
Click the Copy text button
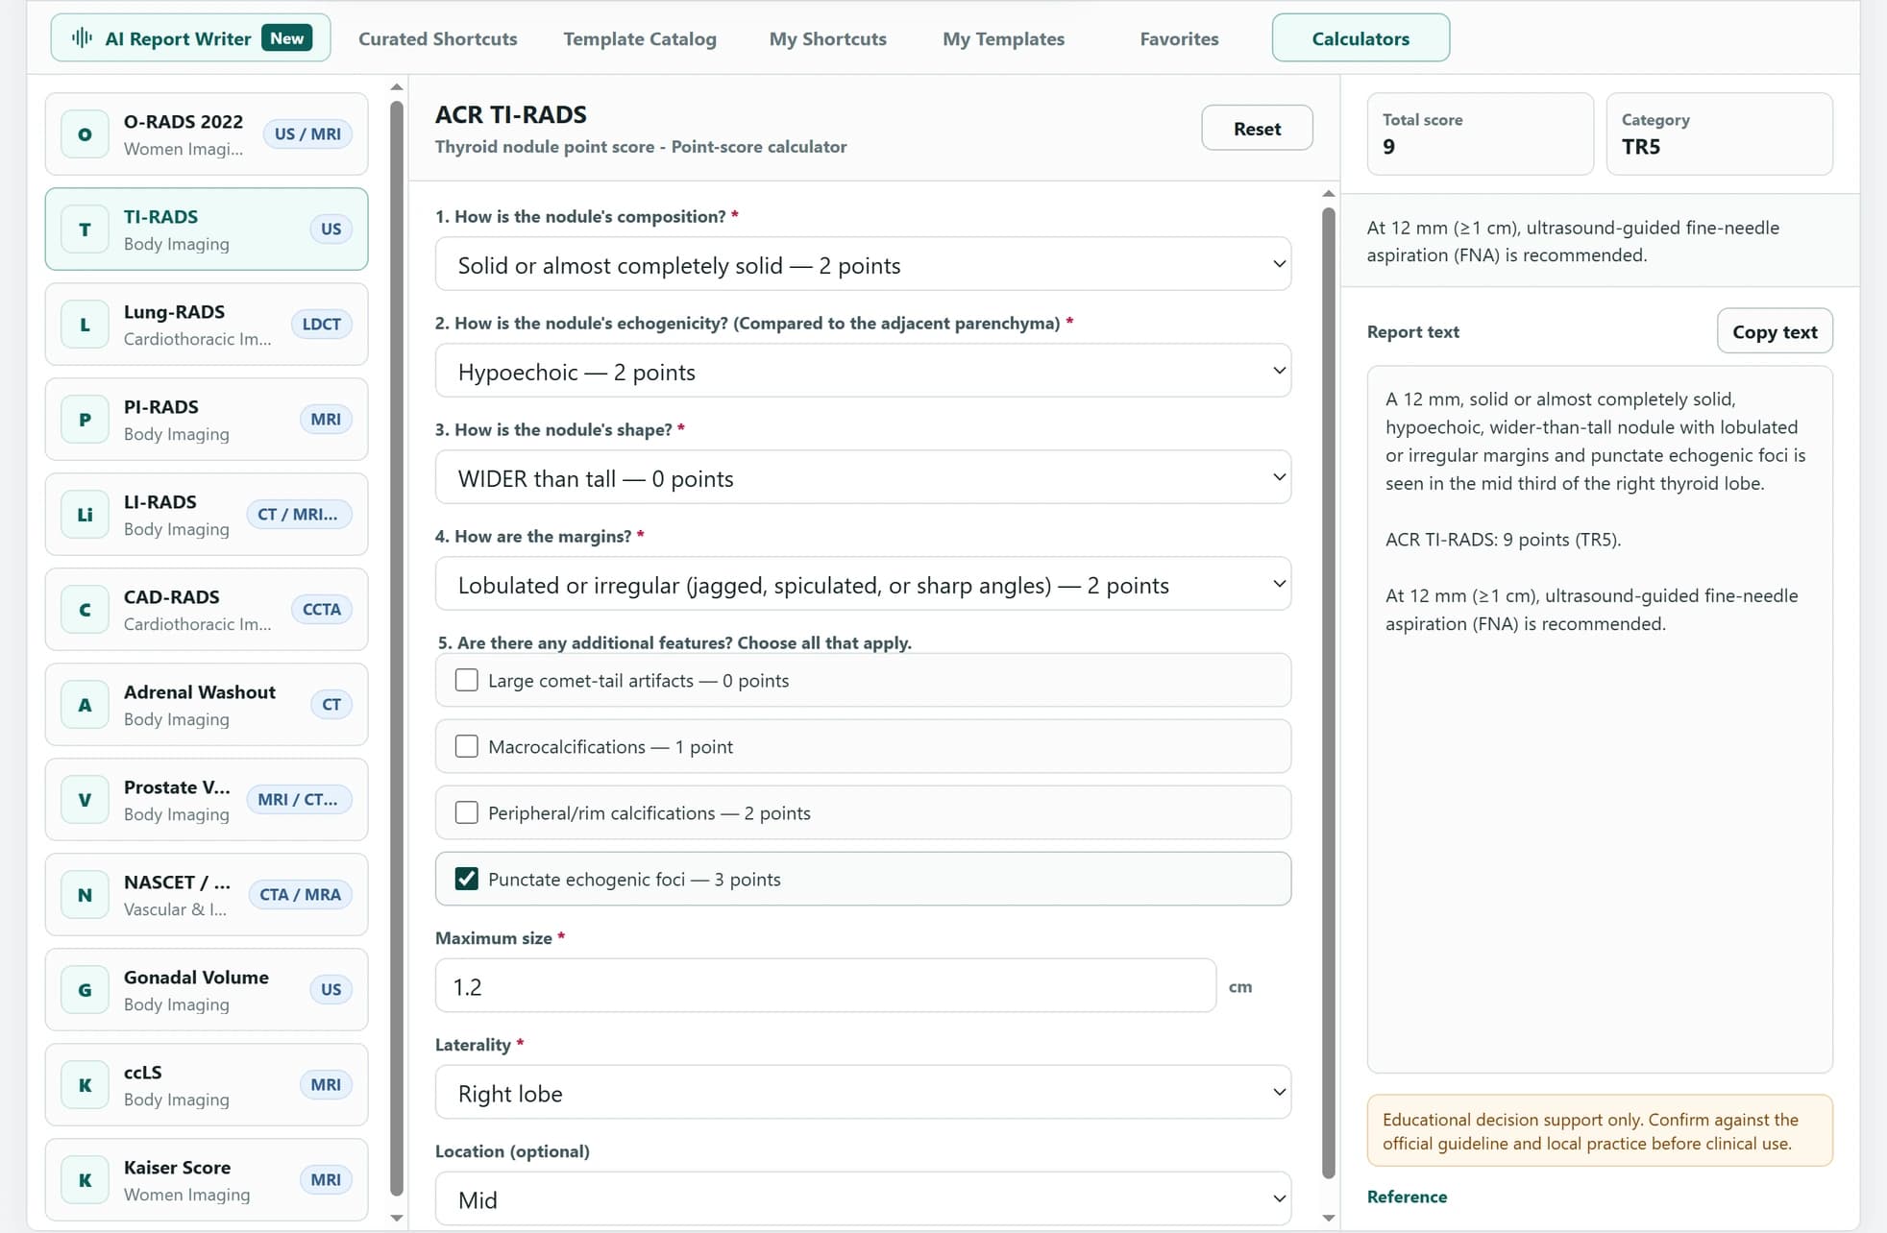point(1775,331)
